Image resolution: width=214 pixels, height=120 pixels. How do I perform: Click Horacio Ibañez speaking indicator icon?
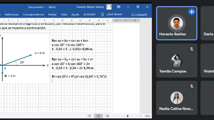coord(192,12)
